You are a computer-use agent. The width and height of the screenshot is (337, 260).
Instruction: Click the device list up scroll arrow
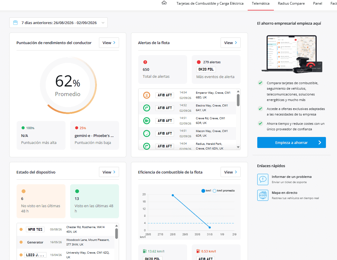coord(116,226)
